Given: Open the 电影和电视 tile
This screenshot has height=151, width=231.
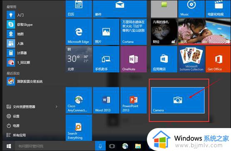Looking at the screenshot, I should click(218, 9).
